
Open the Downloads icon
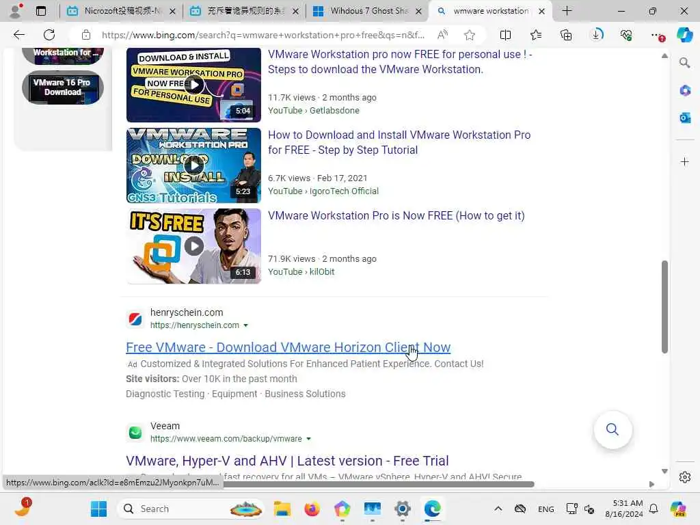(x=597, y=35)
